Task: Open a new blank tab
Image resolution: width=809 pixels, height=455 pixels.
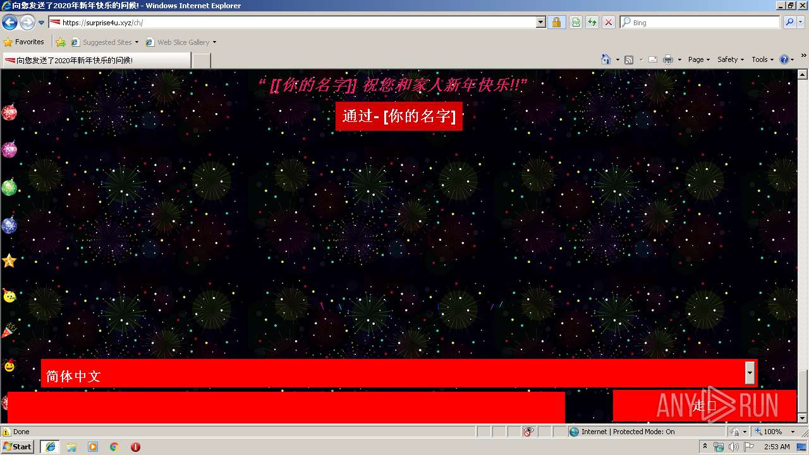Action: tap(201, 61)
